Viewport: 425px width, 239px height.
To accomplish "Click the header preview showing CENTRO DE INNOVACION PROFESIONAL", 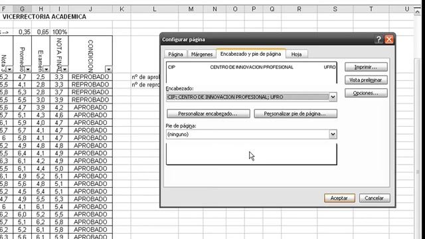I will 252,72.
